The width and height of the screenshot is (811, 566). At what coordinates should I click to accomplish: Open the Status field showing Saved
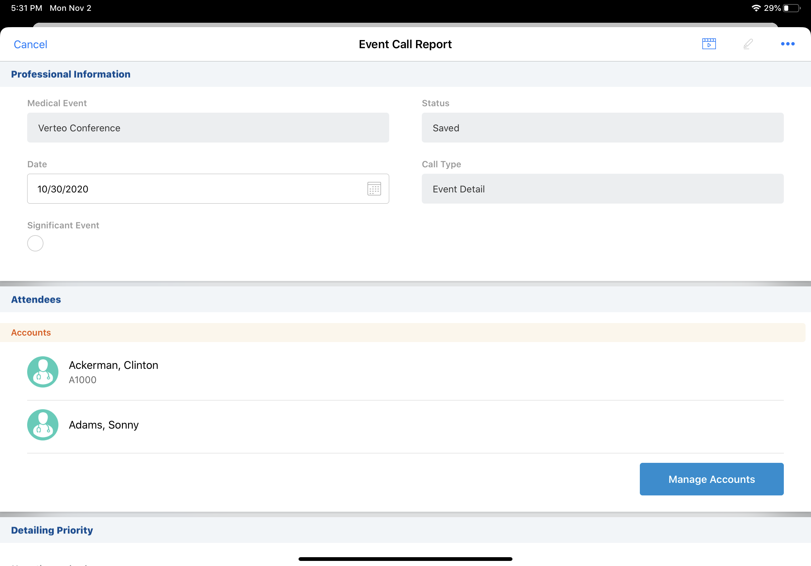602,128
